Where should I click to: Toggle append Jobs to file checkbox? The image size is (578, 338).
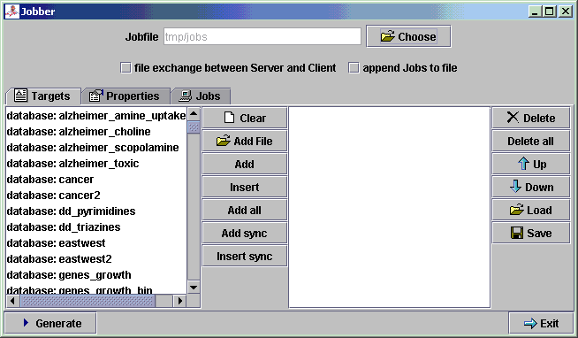click(x=354, y=68)
